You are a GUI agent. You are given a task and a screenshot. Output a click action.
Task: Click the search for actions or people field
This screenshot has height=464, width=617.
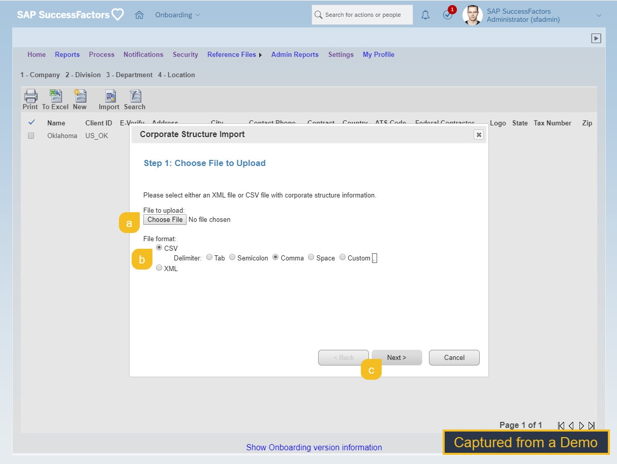(x=362, y=15)
